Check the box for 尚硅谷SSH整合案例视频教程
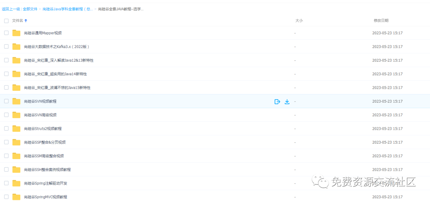 6,170
